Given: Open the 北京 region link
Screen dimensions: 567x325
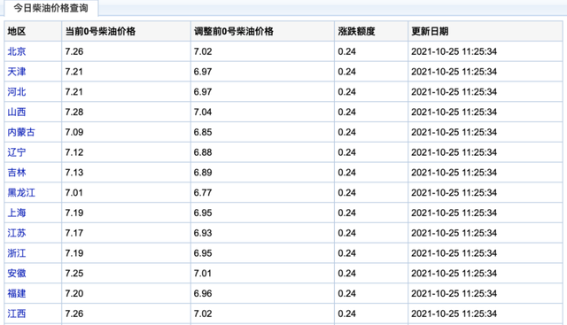Looking at the screenshot, I should click(x=17, y=51).
